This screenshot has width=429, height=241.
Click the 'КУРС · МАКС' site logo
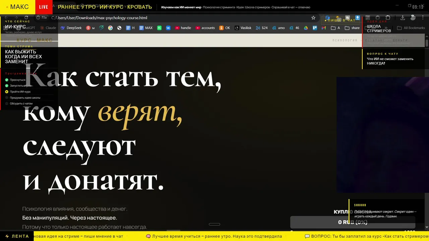[35, 40]
